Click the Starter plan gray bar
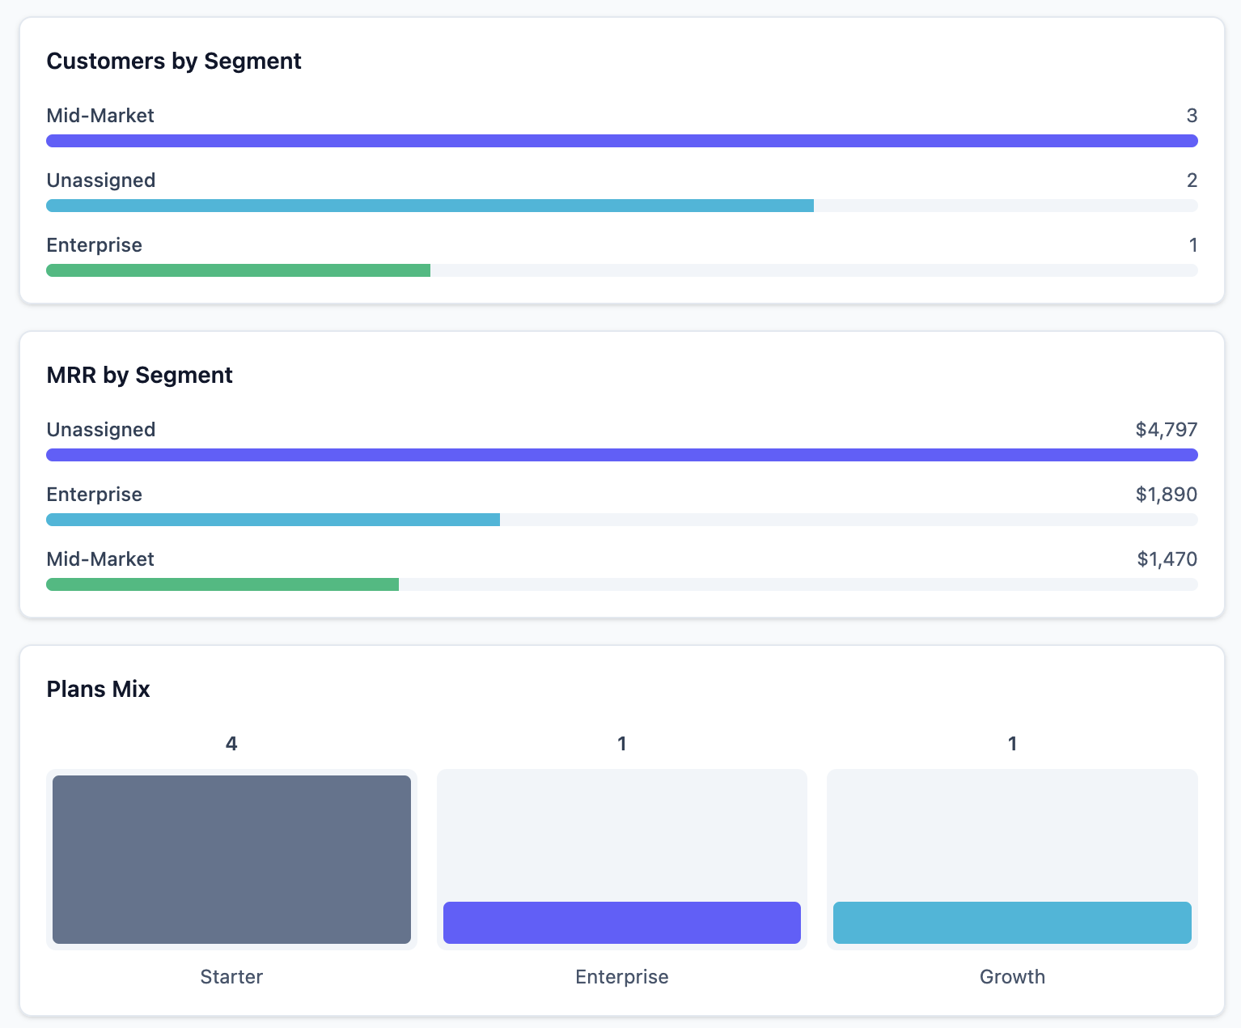 231,860
